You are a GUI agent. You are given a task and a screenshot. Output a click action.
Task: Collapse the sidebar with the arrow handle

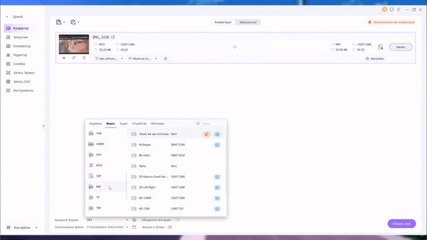(x=43, y=126)
